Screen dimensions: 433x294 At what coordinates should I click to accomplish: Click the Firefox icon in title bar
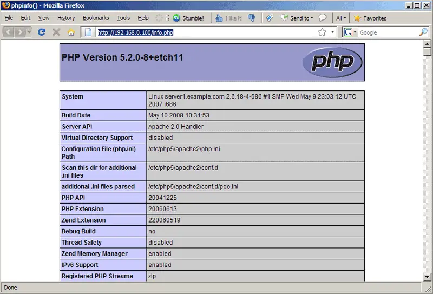pos(5,5)
